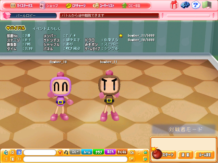Select ロビー移動 lobby move

131,5
